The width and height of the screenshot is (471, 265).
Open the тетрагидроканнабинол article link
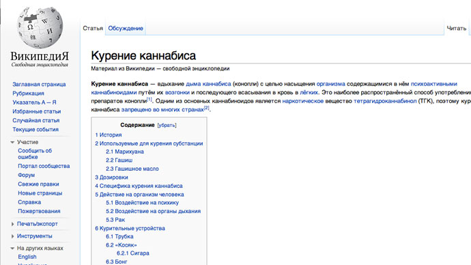[385, 101]
